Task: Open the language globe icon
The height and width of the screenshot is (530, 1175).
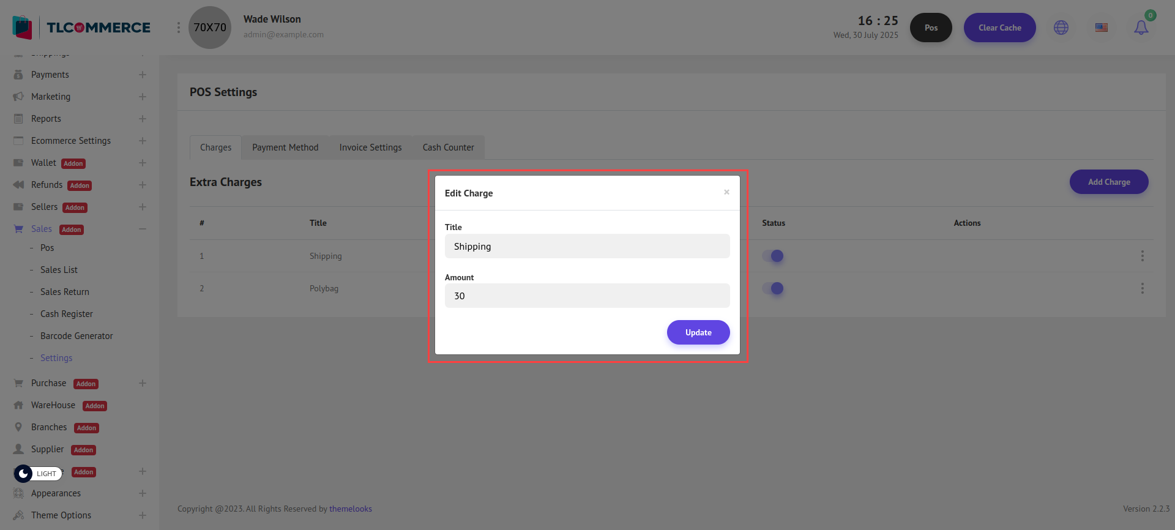Action: (1061, 28)
